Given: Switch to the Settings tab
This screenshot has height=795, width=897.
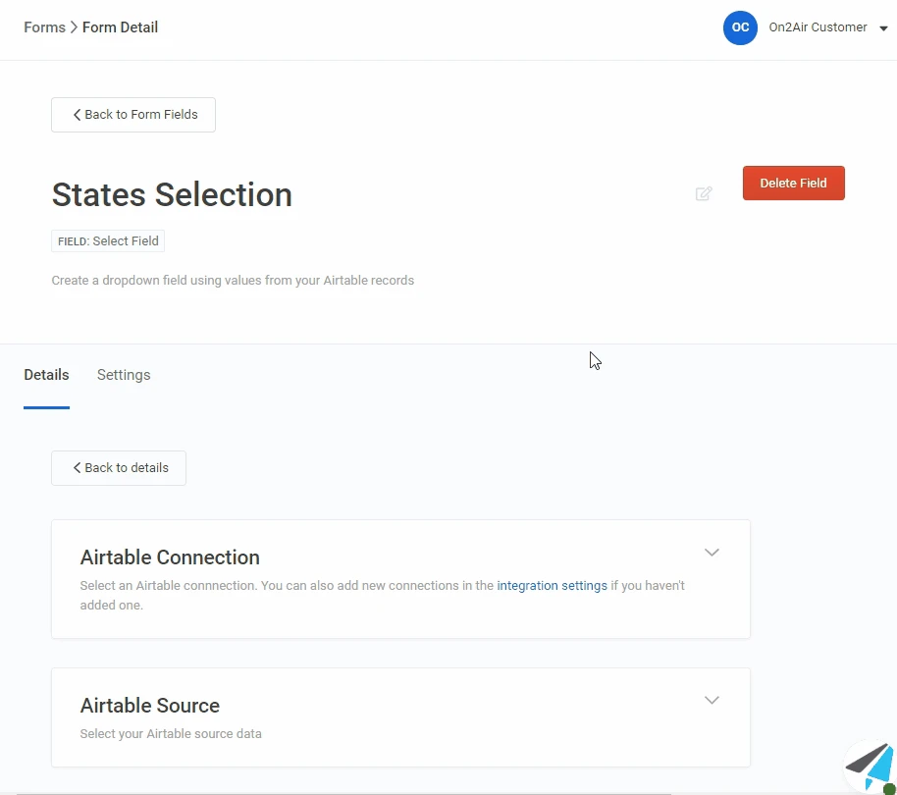Looking at the screenshot, I should coord(124,375).
